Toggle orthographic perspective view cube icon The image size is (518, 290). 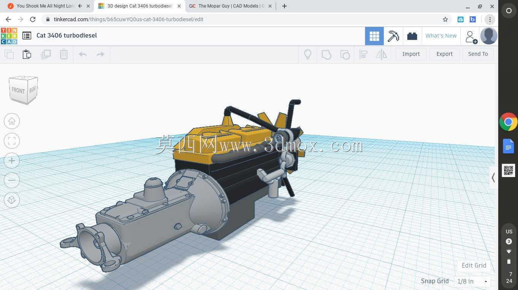(12, 200)
